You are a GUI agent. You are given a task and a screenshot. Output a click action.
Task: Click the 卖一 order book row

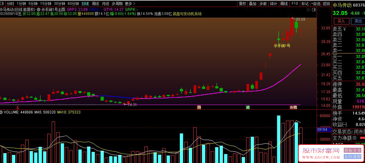[x=349, y=50]
